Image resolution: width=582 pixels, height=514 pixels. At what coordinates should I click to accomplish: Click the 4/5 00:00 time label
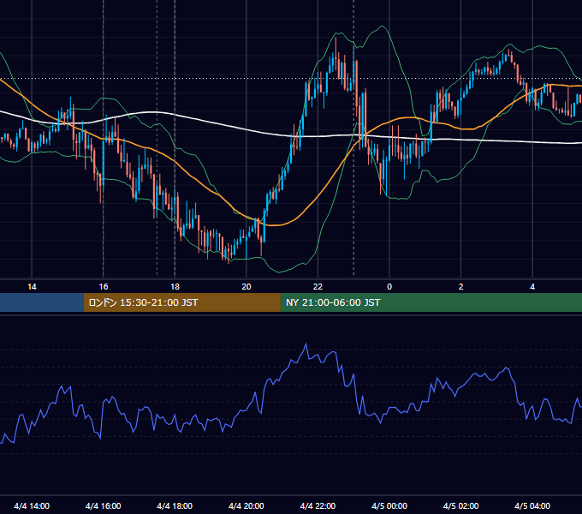pyautogui.click(x=389, y=506)
